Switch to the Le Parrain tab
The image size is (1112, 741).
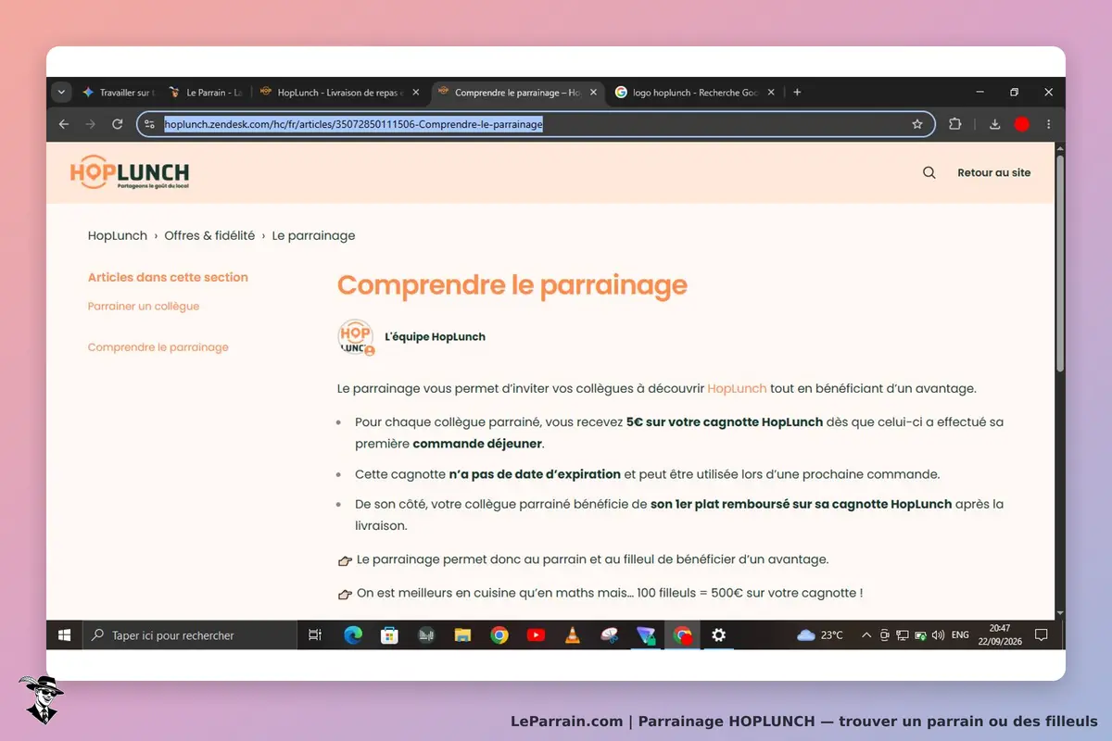pos(206,93)
